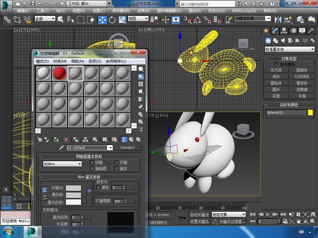
Task: Click the Mirror tool icon
Action: [x=278, y=20]
